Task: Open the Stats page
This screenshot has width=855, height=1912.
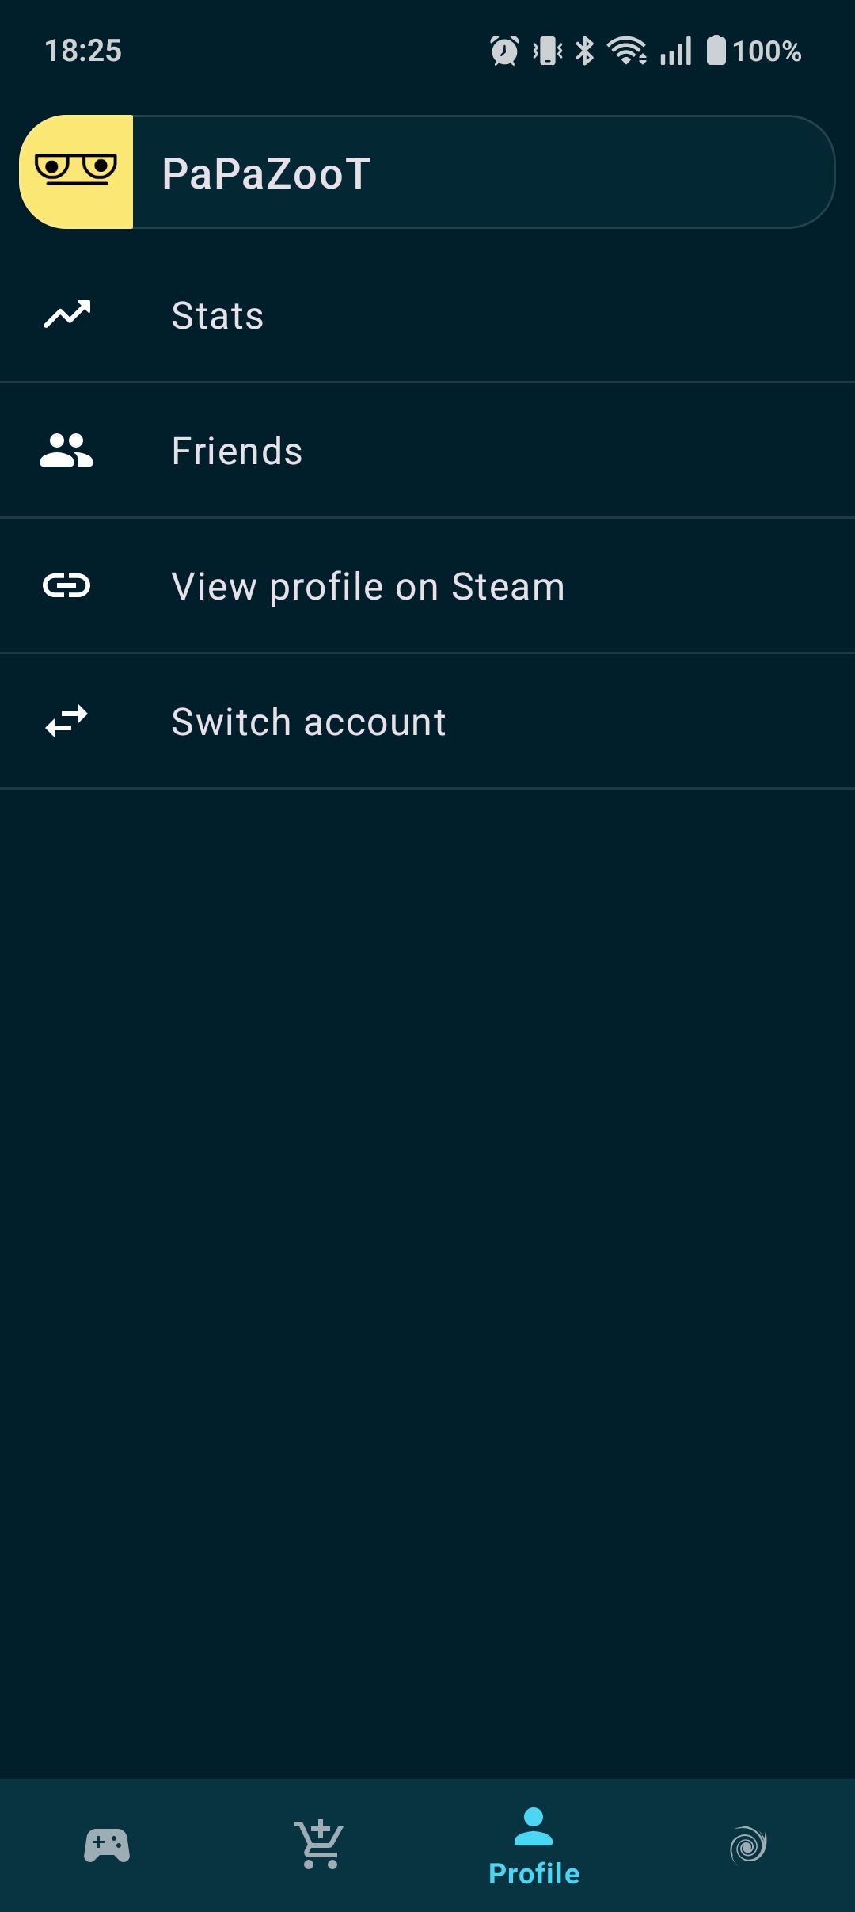Action: point(217,314)
